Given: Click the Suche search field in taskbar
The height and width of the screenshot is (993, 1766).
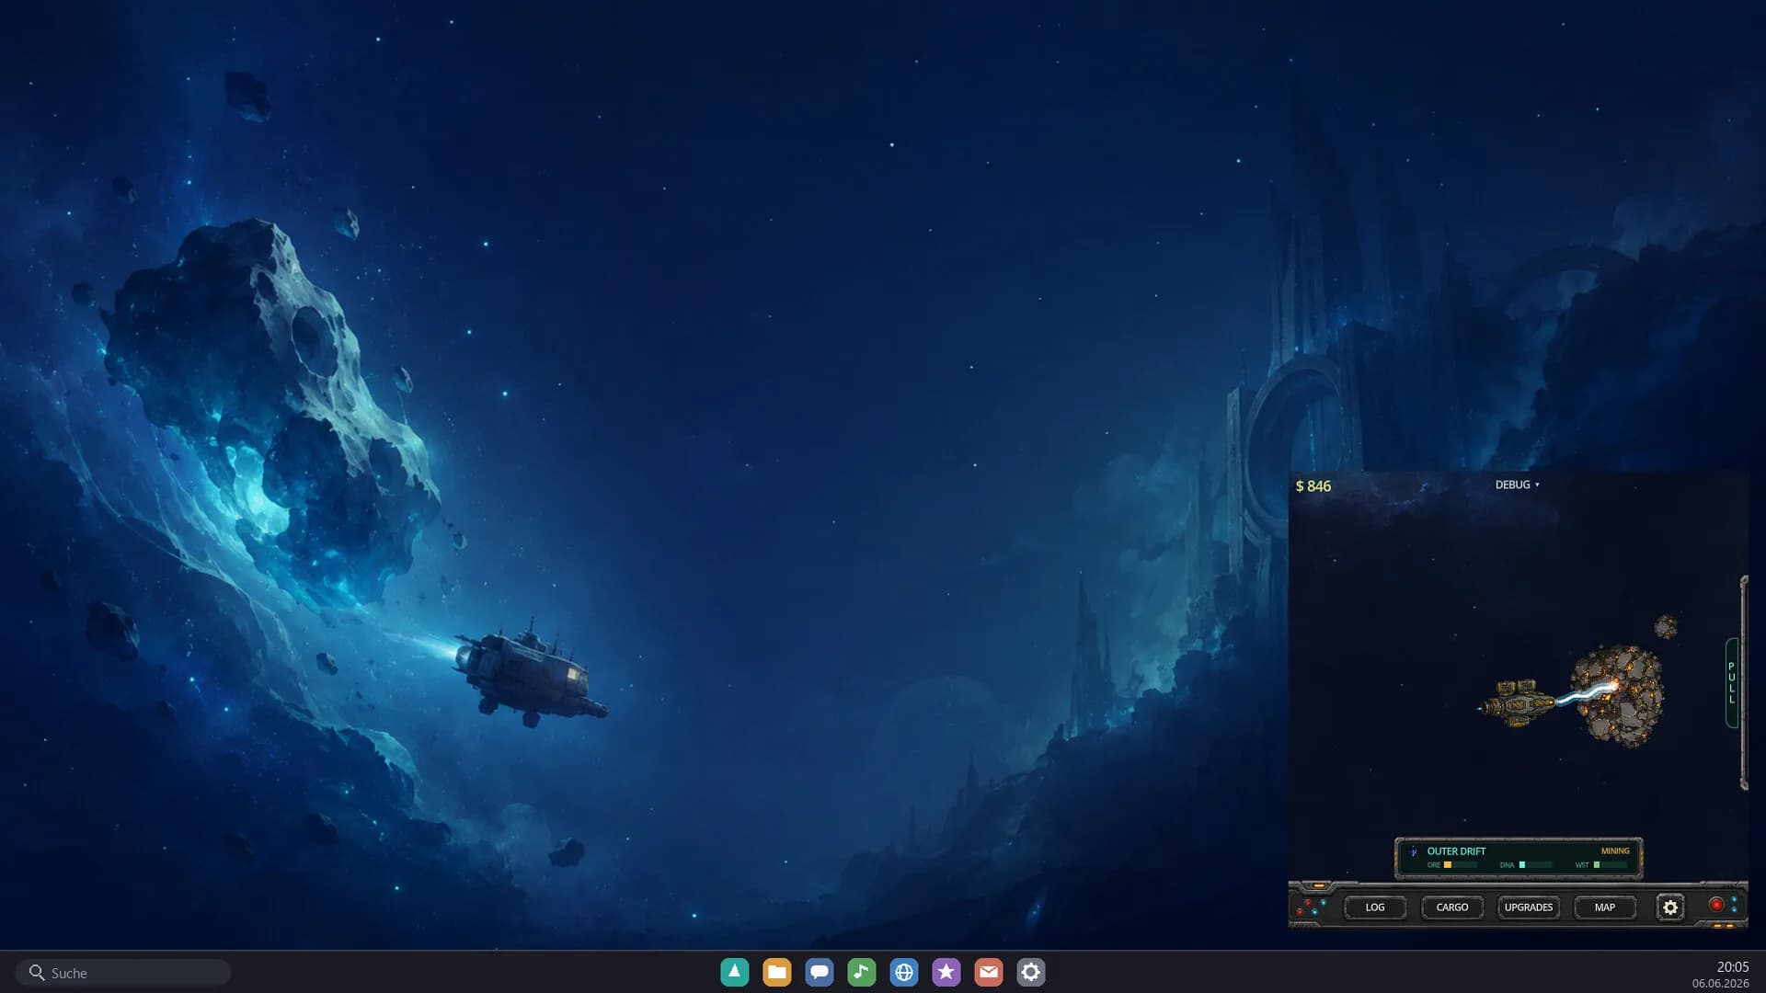Looking at the screenshot, I should point(122,973).
